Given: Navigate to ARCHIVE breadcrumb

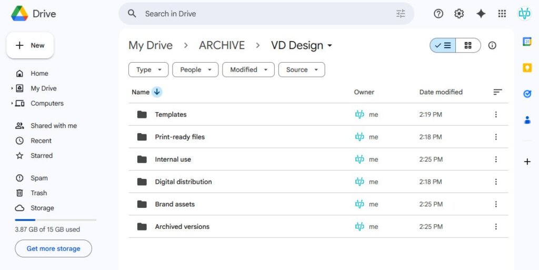Looking at the screenshot, I should point(222,45).
